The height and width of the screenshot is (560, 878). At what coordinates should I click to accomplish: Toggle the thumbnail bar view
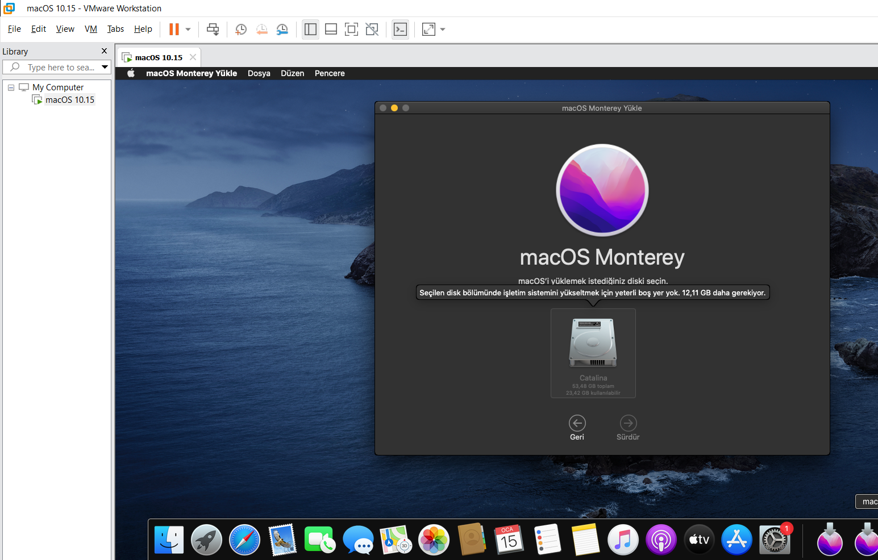coord(331,29)
